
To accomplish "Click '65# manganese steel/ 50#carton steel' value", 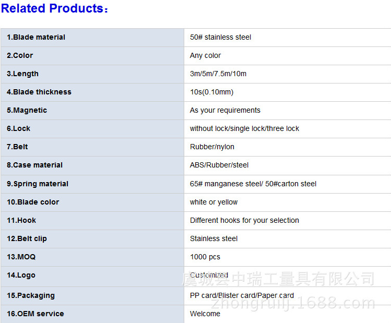I will tap(253, 184).
